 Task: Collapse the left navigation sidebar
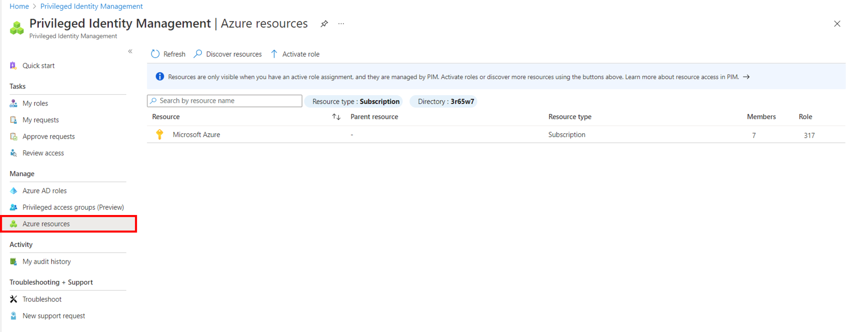pos(130,51)
